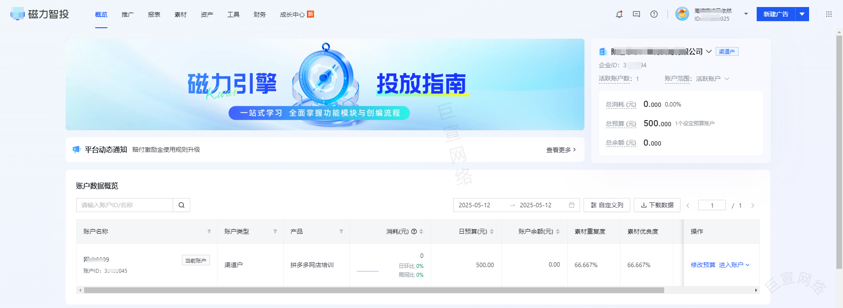Click the 总余额 (元) label
Screen dimensions: 843x308
(621, 143)
